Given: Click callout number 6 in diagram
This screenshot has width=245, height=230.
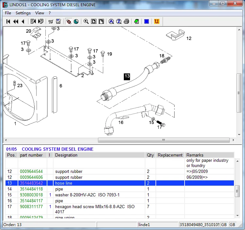Looking at the screenshot, I should 61,86.
